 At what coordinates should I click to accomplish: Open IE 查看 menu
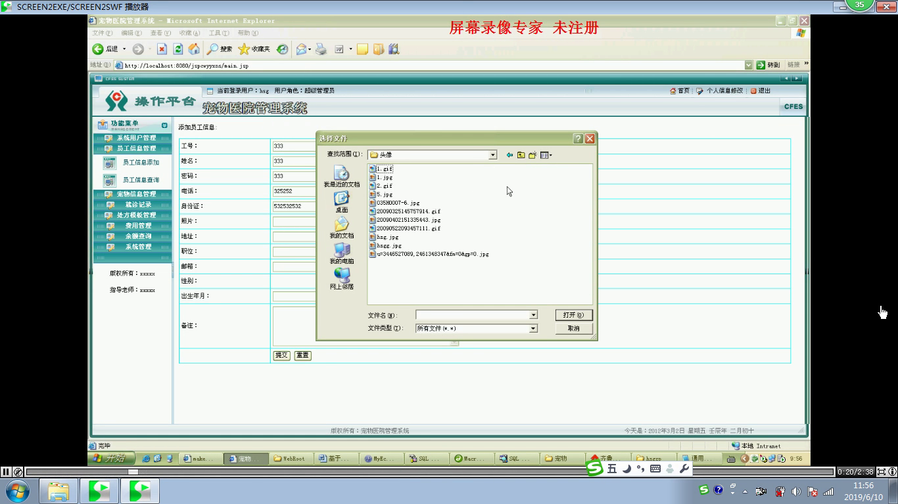click(160, 33)
